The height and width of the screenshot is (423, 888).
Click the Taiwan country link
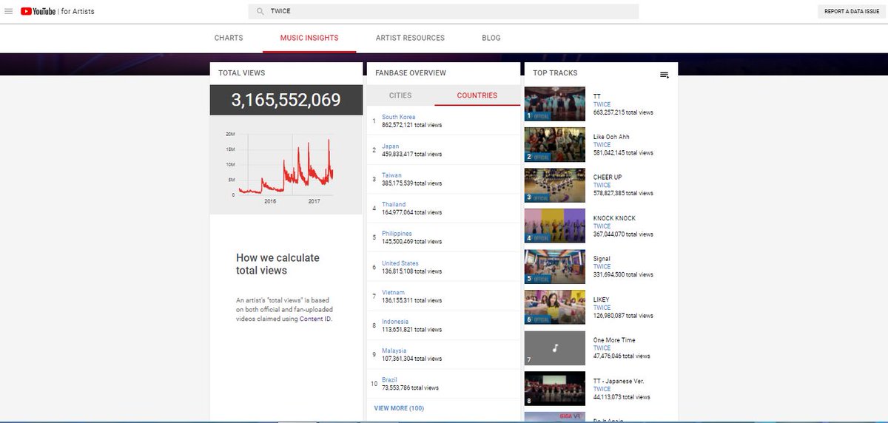pos(391,175)
